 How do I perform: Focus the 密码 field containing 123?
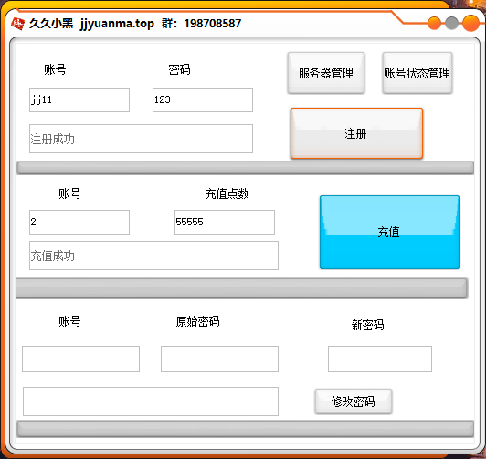[203, 99]
